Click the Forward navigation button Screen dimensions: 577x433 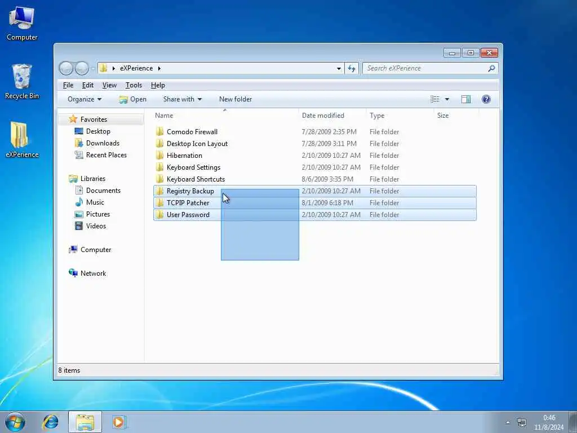82,68
